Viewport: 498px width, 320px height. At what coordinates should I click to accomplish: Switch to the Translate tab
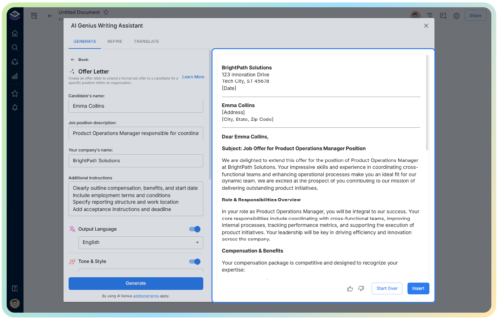click(x=146, y=42)
